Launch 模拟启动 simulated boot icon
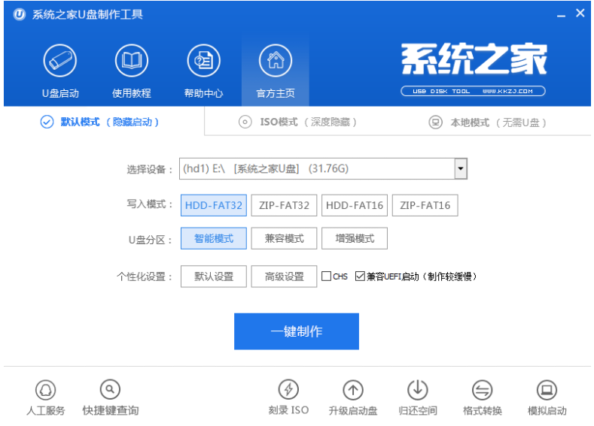The image size is (594, 426). pyautogui.click(x=547, y=389)
